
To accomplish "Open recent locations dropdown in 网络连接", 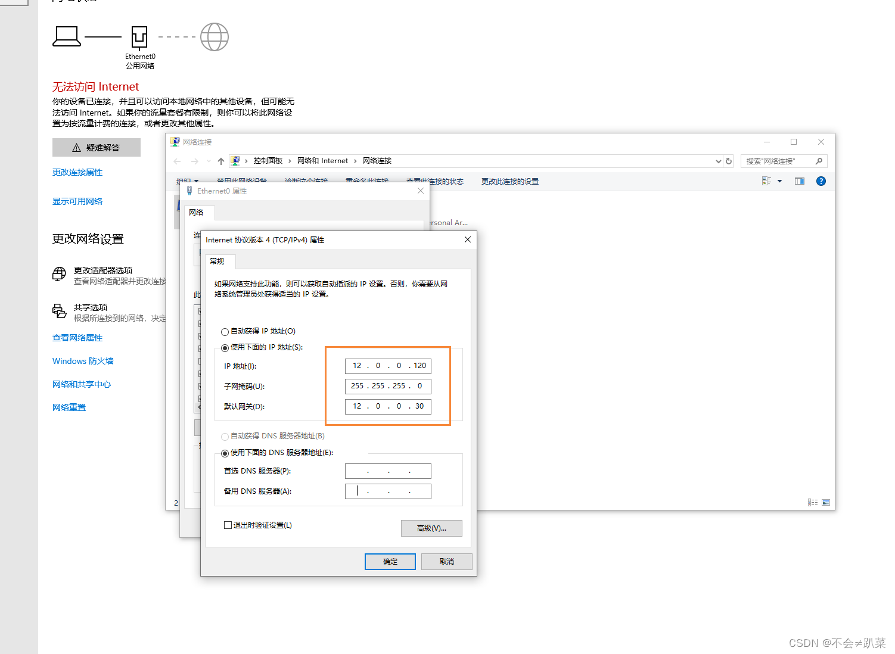I will coord(209,161).
